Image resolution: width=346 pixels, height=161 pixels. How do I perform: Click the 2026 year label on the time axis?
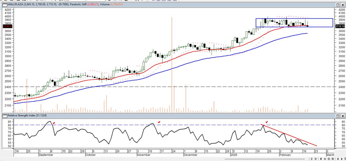(x=234, y=155)
